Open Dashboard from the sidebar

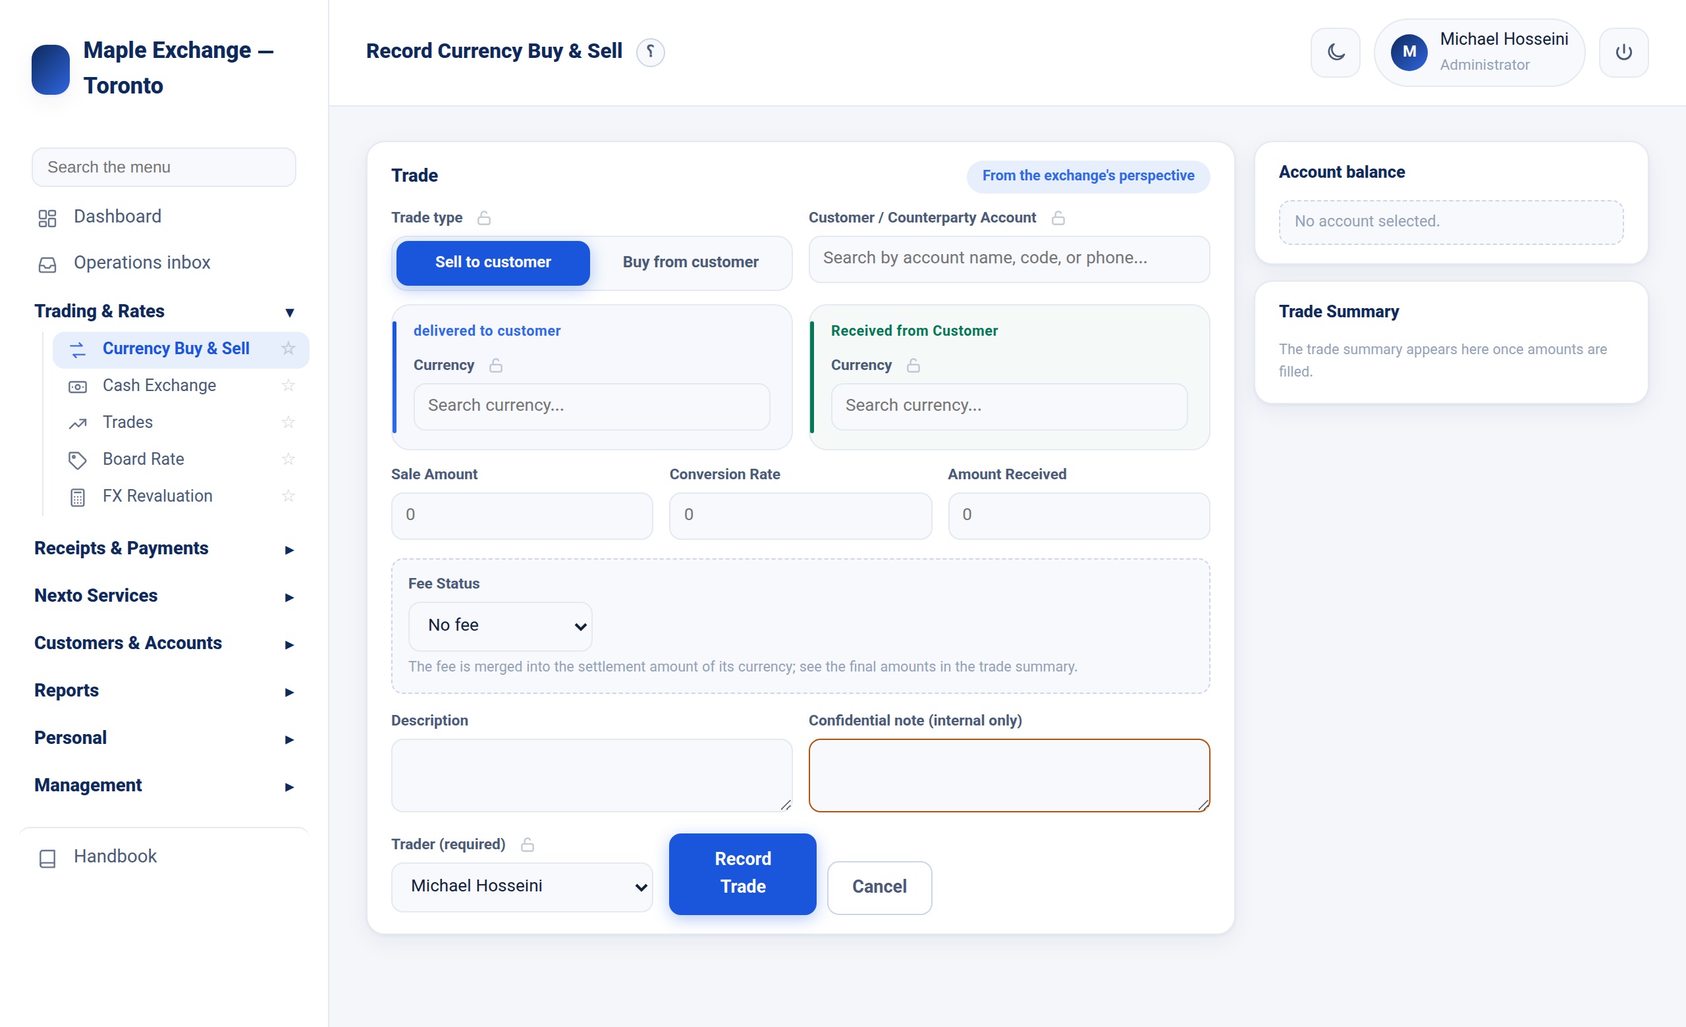tap(164, 217)
